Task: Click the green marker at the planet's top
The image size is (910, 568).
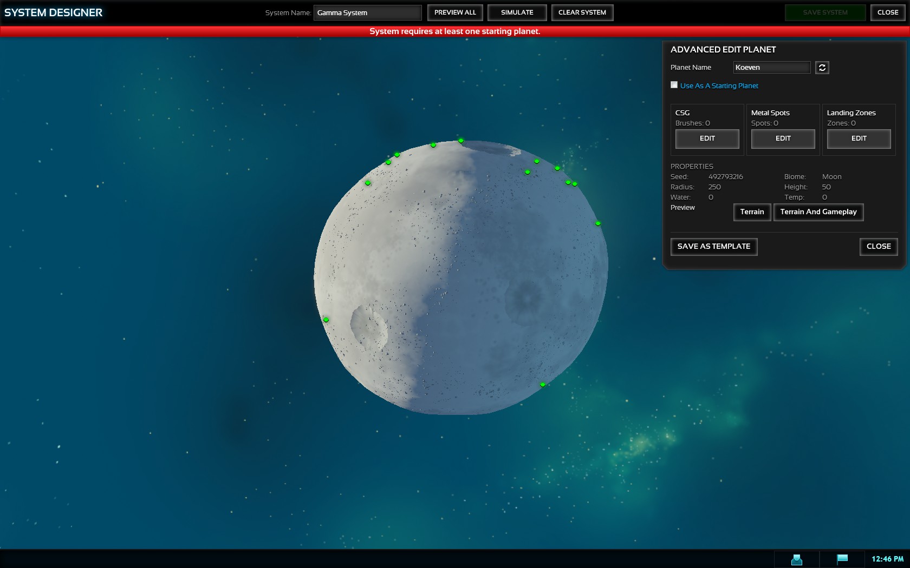Action: (x=461, y=141)
